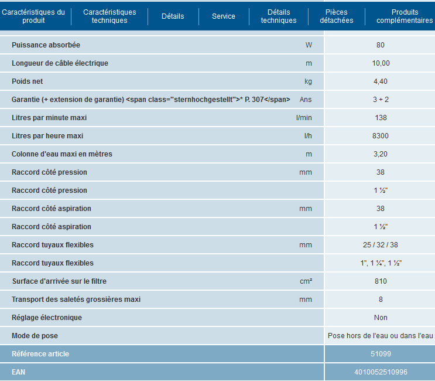Select the Service tab
Screen dimensions: 435x381
tap(224, 16)
